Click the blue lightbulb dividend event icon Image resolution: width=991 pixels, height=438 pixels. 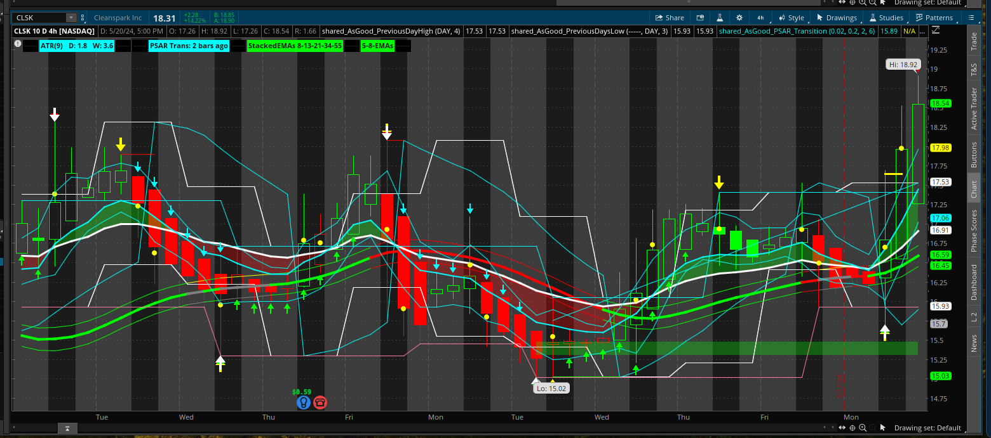point(304,402)
